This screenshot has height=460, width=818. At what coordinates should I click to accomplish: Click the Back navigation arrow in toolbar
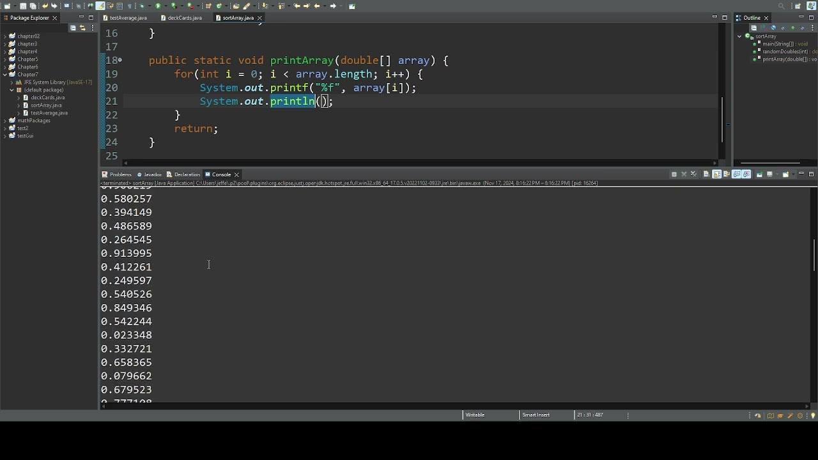click(317, 6)
